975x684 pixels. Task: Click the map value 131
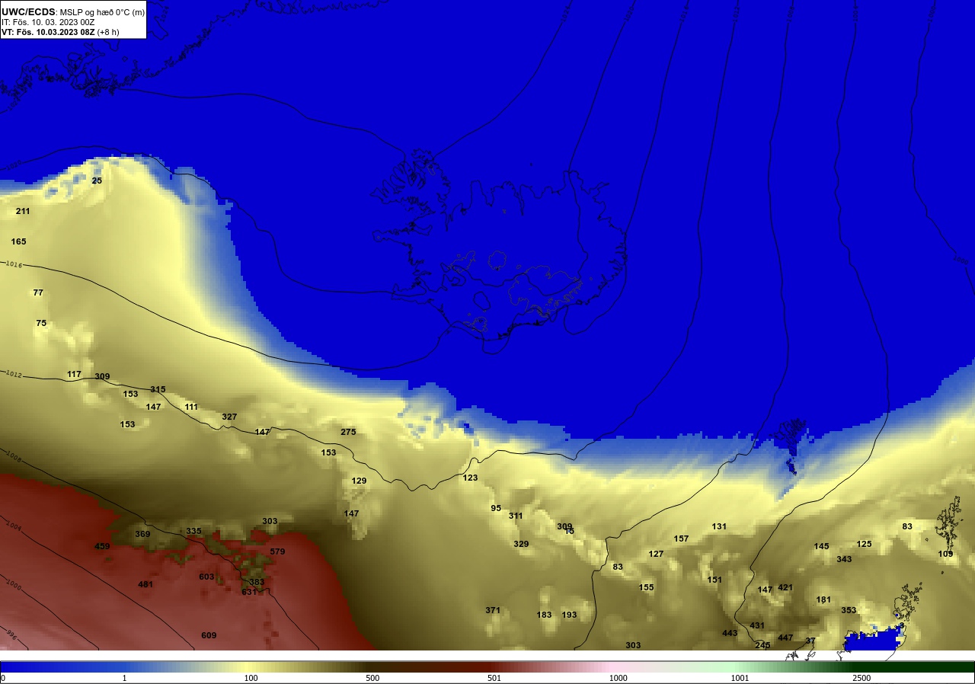[719, 526]
